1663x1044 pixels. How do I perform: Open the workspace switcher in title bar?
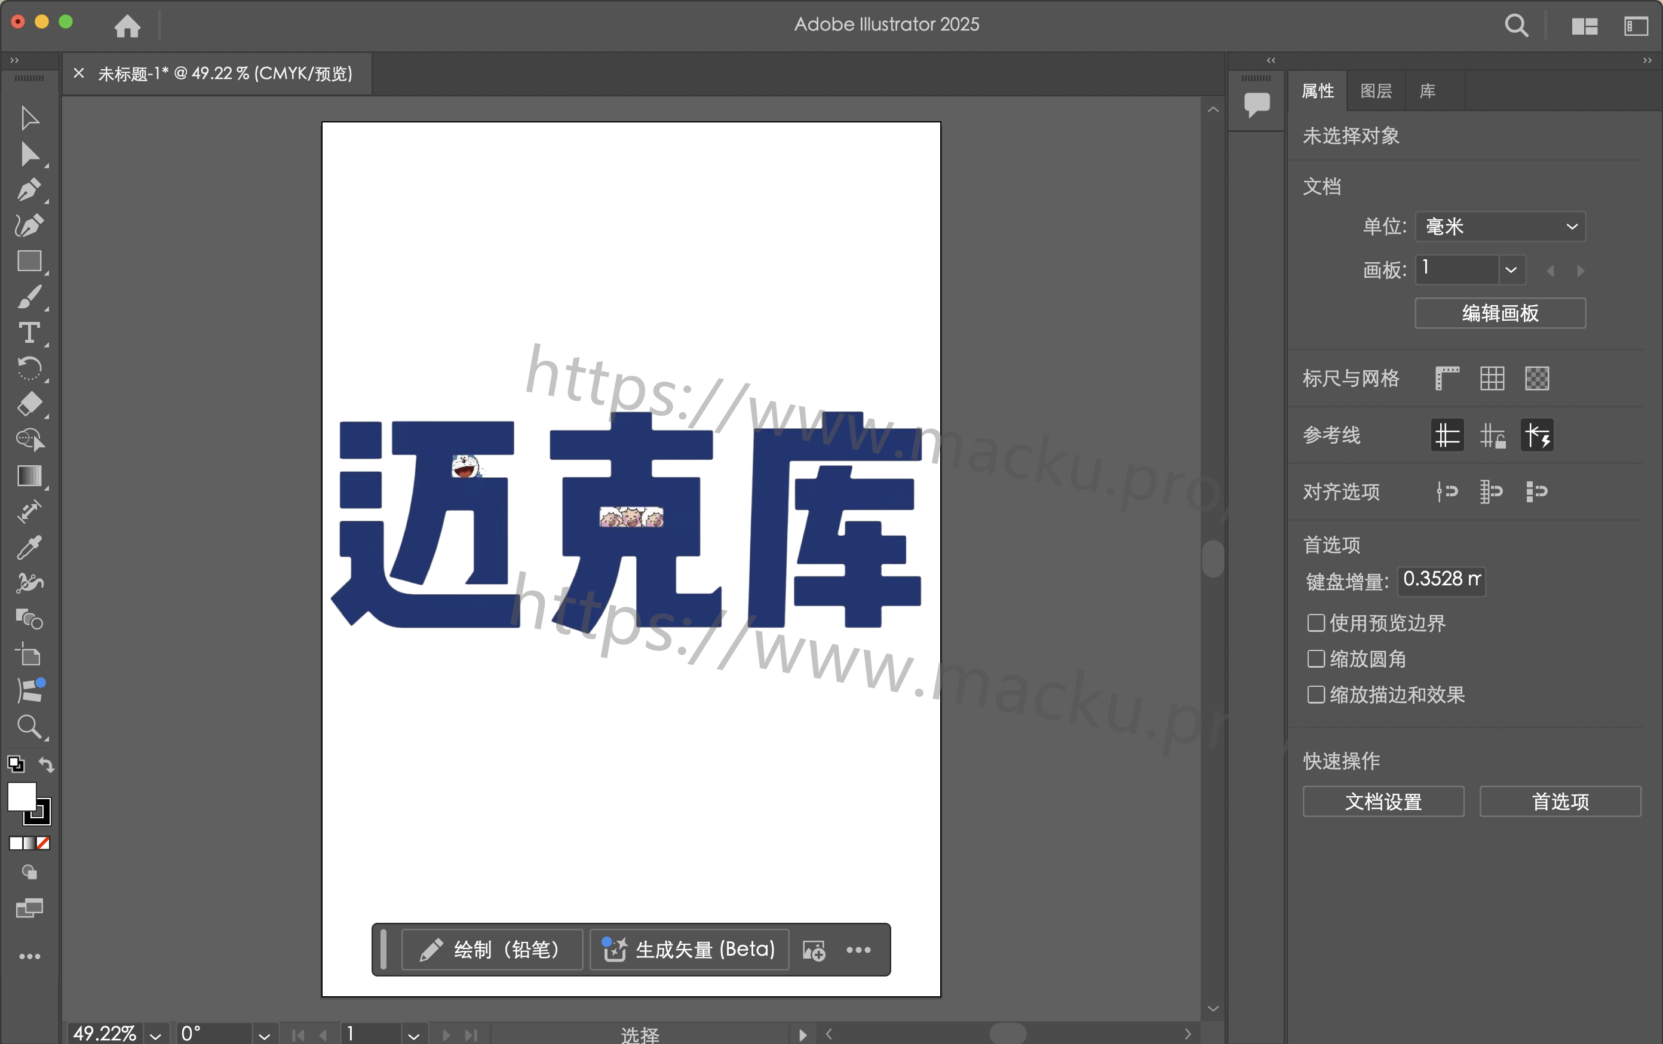[1636, 26]
